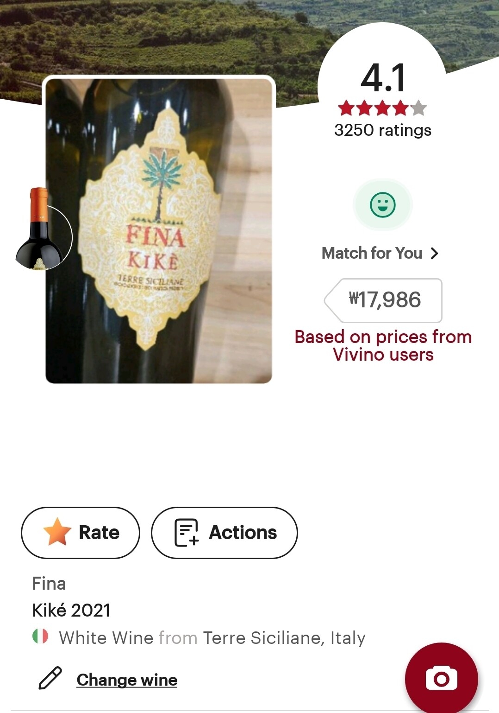The height and width of the screenshot is (713, 499).
Task: Click the orange star in Rate button
Action: click(57, 532)
